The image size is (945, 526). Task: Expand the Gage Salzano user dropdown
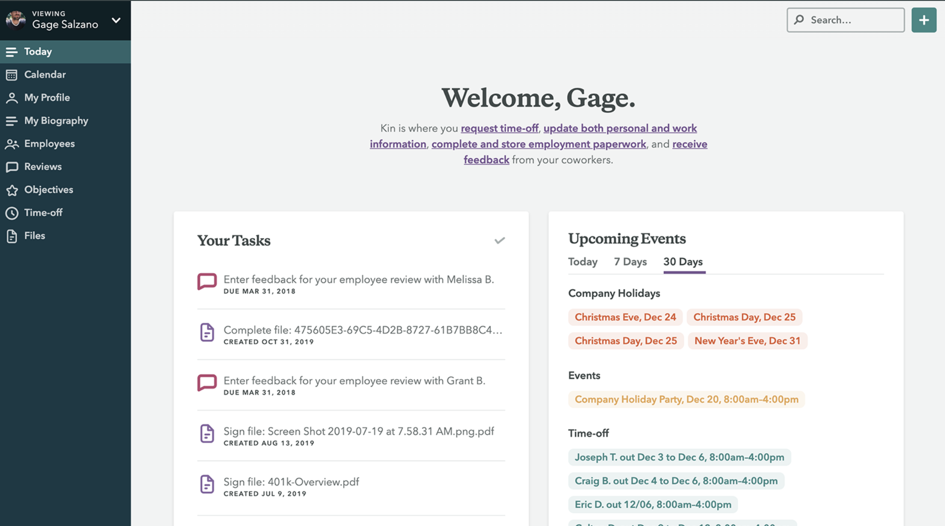click(116, 20)
